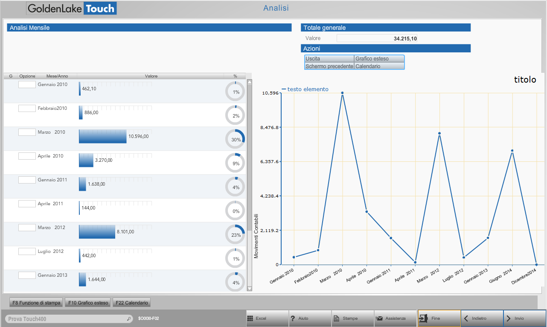Click the Movimenti Contabili axis label

[256, 235]
